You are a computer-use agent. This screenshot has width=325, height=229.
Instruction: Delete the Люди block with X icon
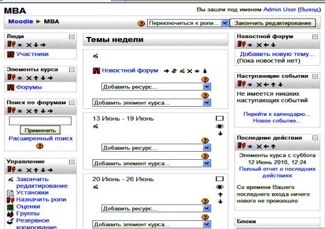[29, 45]
